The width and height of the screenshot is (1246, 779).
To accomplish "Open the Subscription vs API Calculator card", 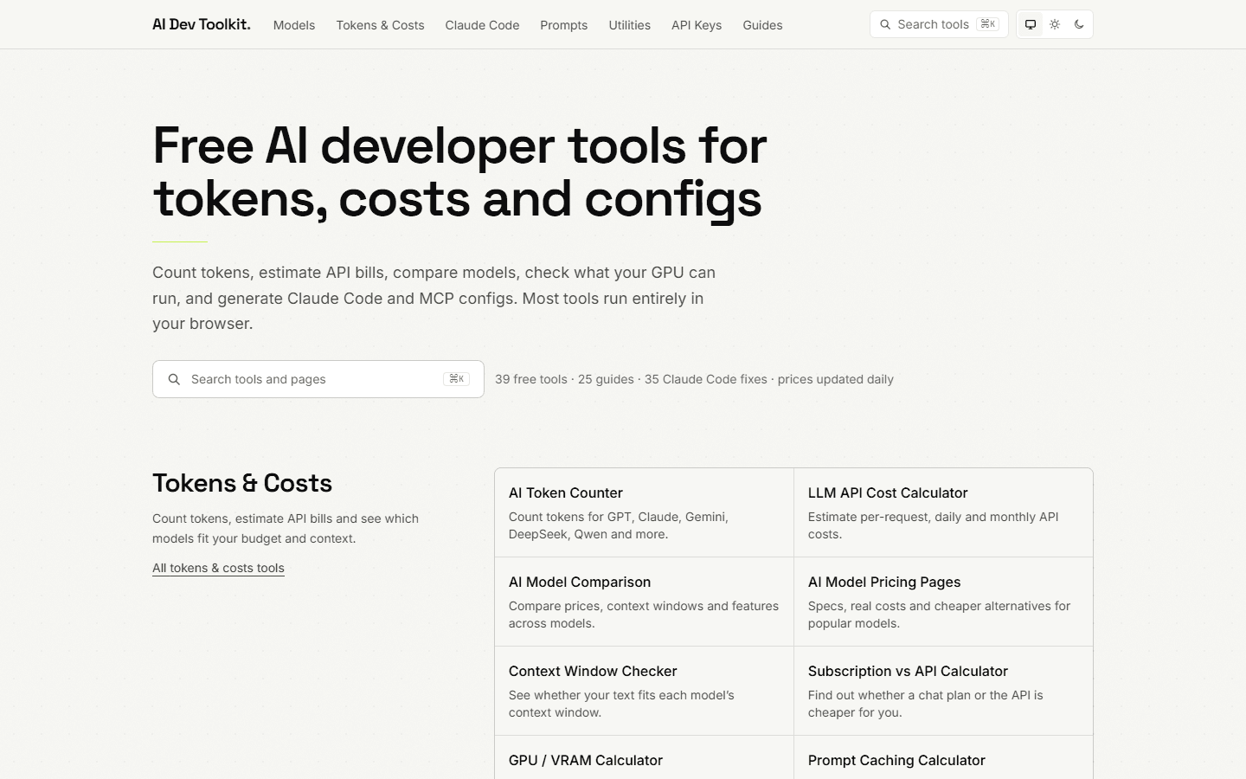I will 943,691.
